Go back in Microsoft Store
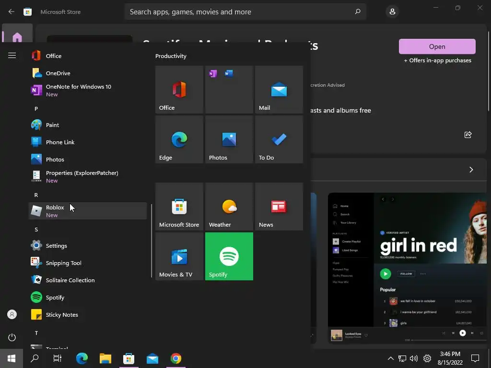Image resolution: width=491 pixels, height=368 pixels. pos(12,11)
